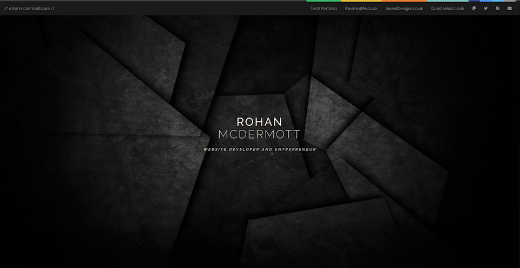Visit the IncentDesigns.co.uk nav link

[x=404, y=9]
